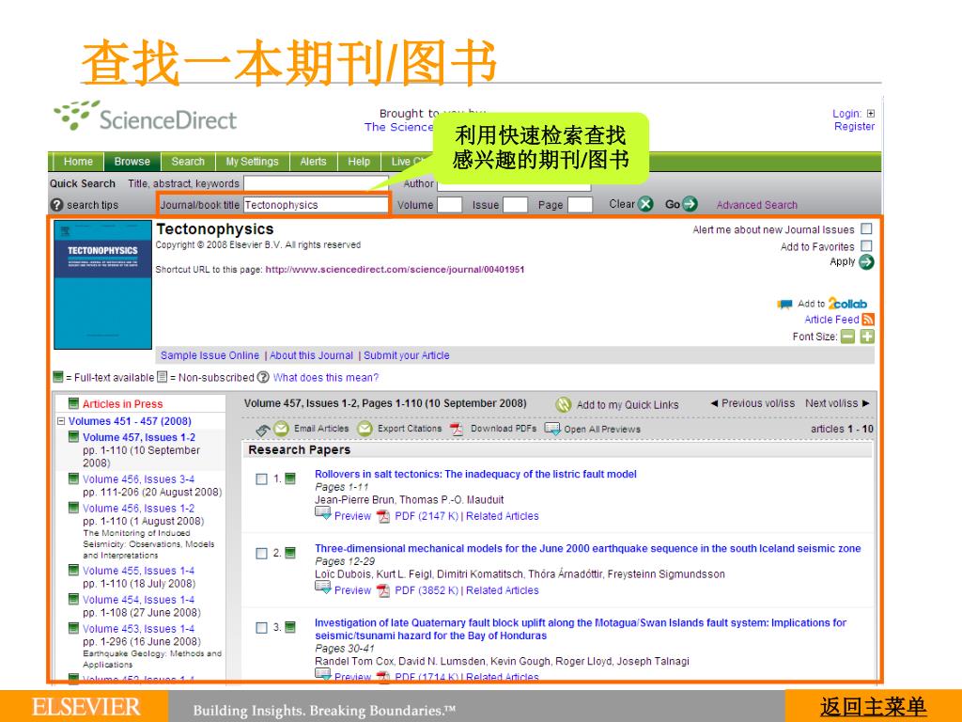Go to Next vol/iss
The image size is (962, 722).
tap(837, 403)
